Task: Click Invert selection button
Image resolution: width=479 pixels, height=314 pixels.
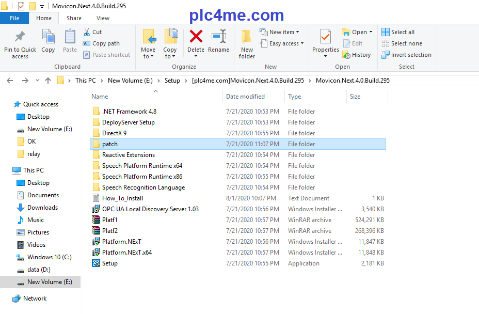Action: coord(410,55)
